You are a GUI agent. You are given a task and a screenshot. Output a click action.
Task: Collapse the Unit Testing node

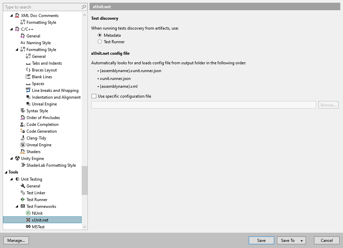coord(12,179)
